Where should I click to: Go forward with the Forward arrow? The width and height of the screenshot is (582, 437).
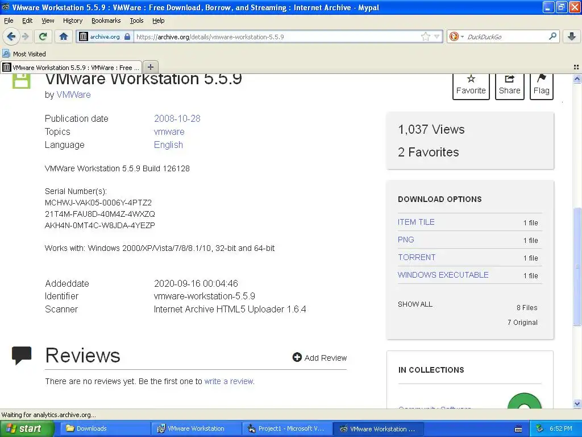point(25,36)
